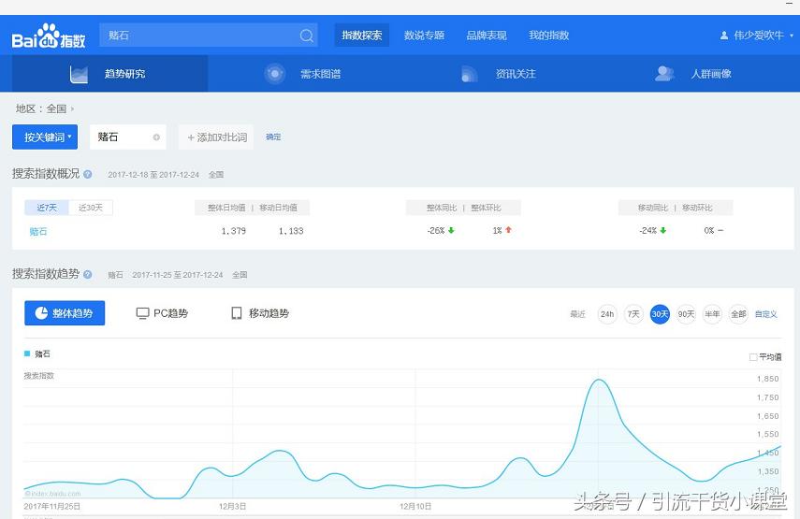Show the 整体趋势 chart
Viewport: 800px width, 519px height.
click(65, 313)
